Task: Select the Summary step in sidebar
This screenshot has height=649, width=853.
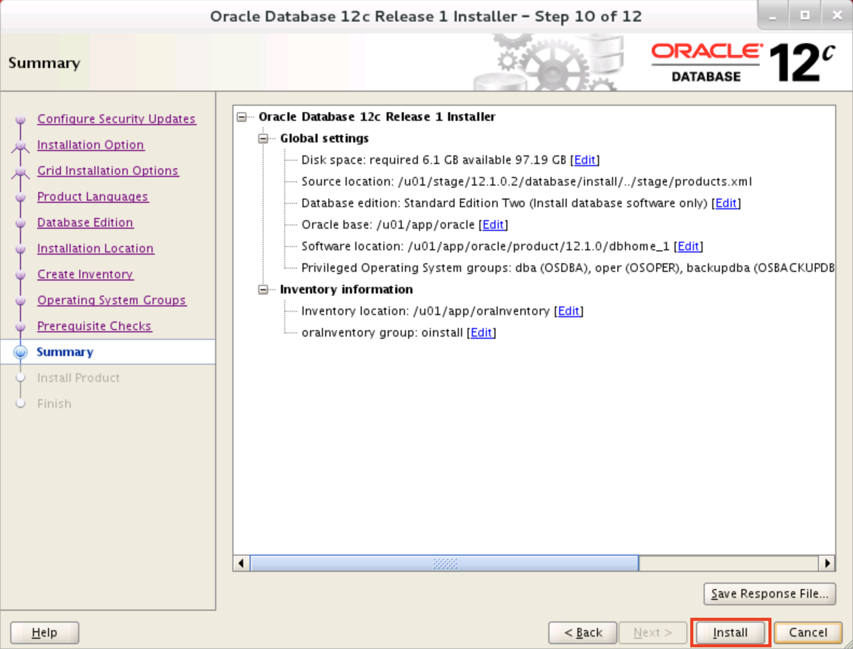Action: 65,352
